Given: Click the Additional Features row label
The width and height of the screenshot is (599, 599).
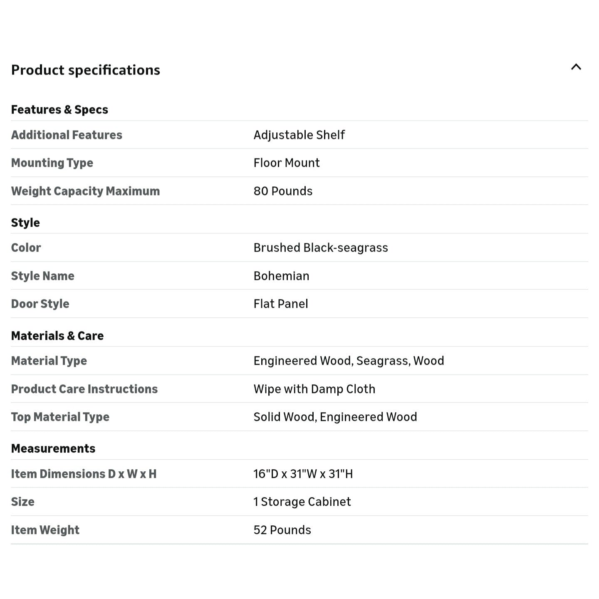Looking at the screenshot, I should tap(67, 135).
